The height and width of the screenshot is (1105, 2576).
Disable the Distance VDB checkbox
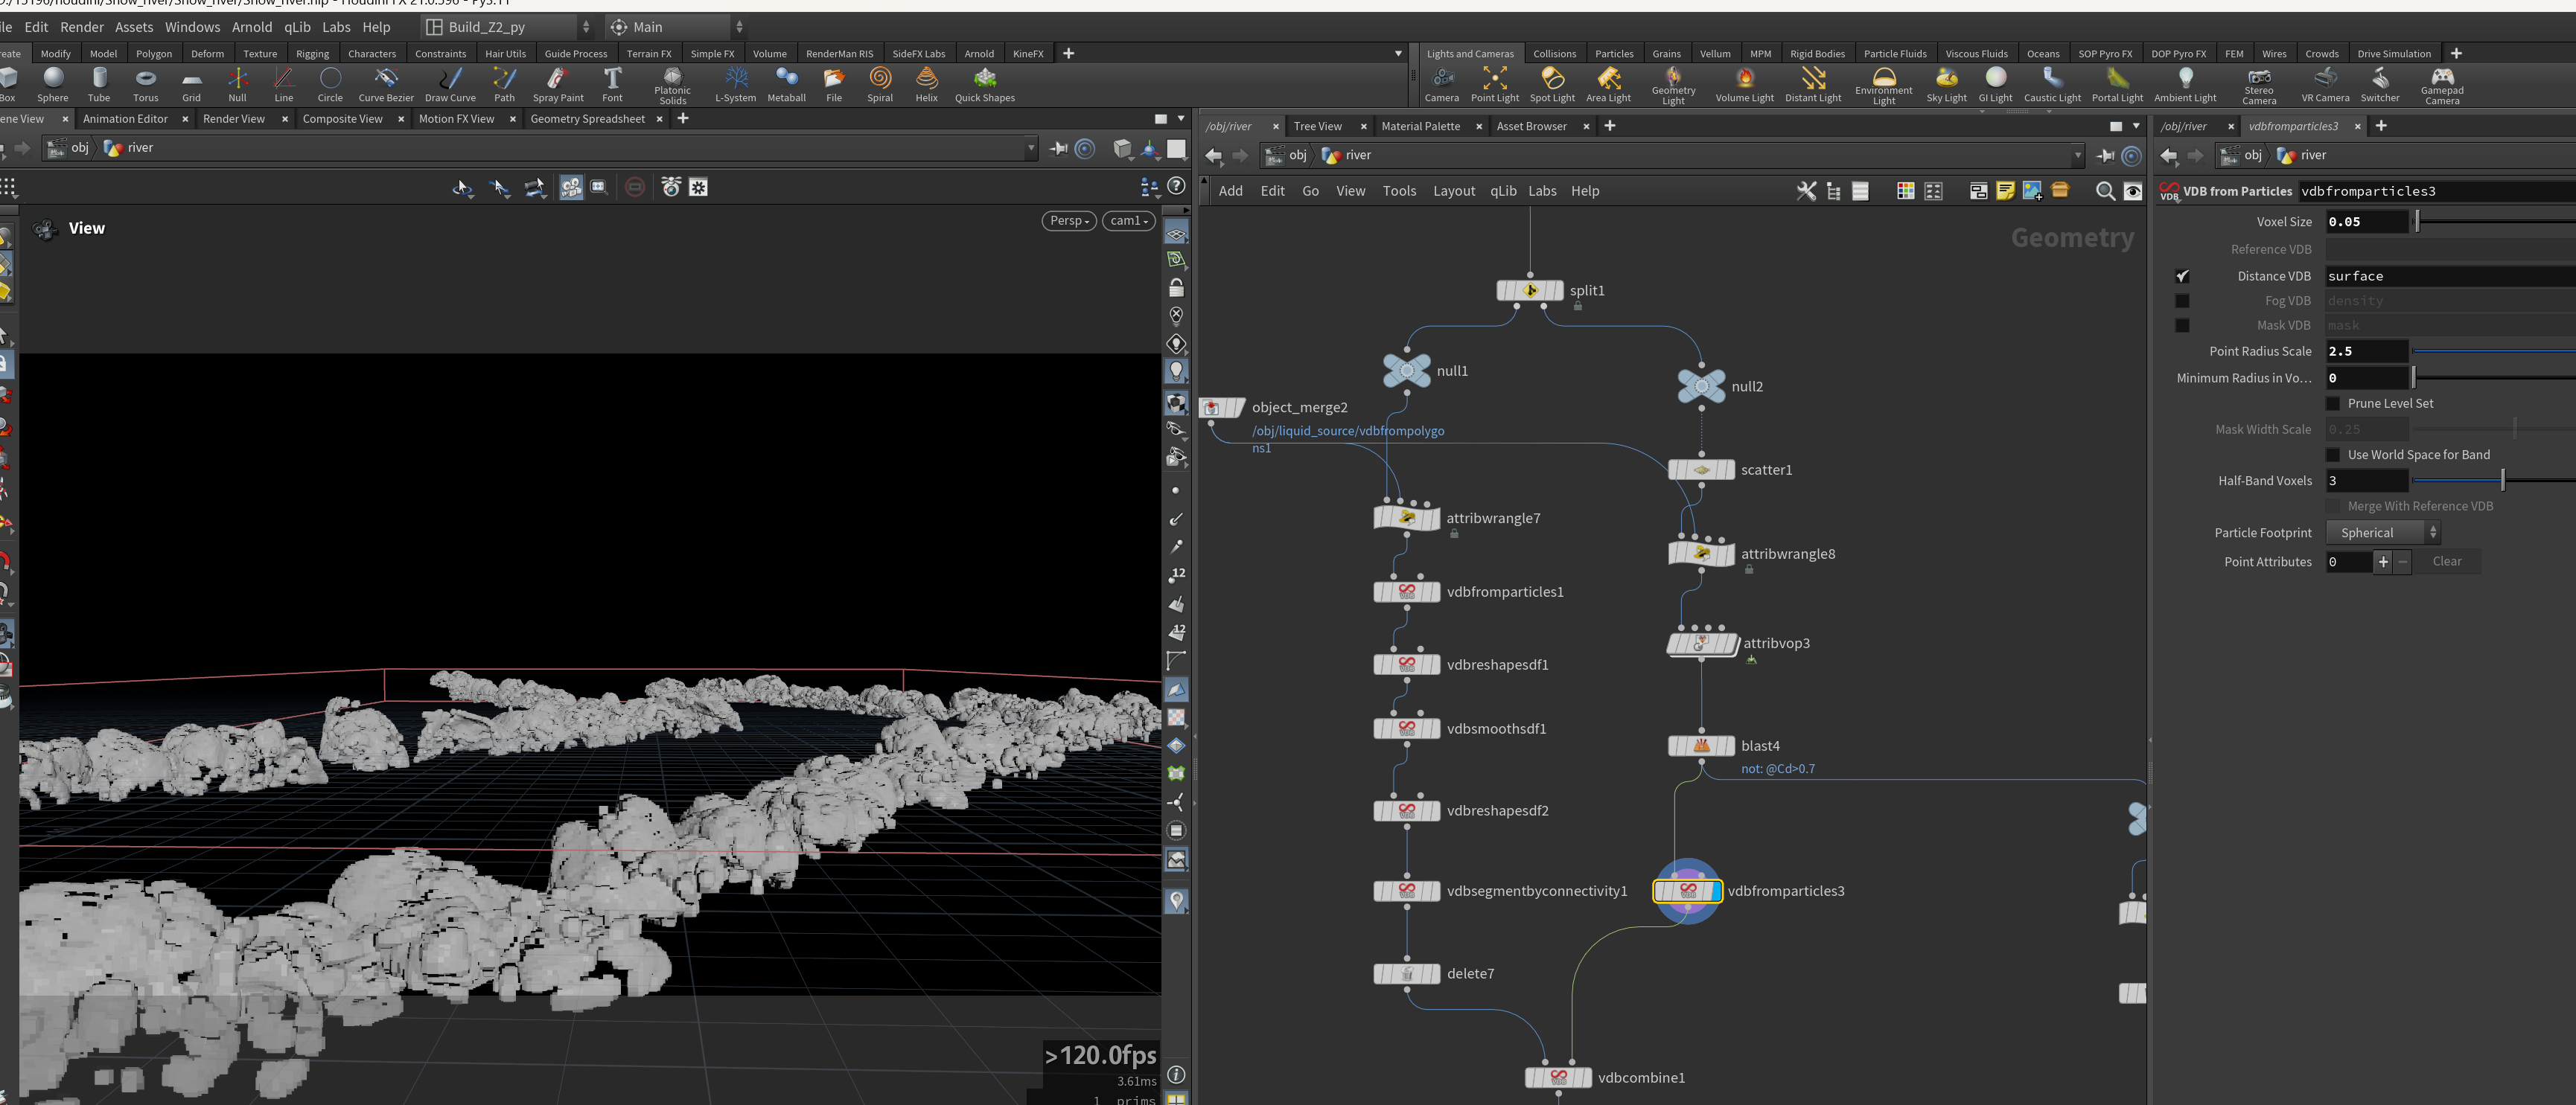[x=2182, y=276]
